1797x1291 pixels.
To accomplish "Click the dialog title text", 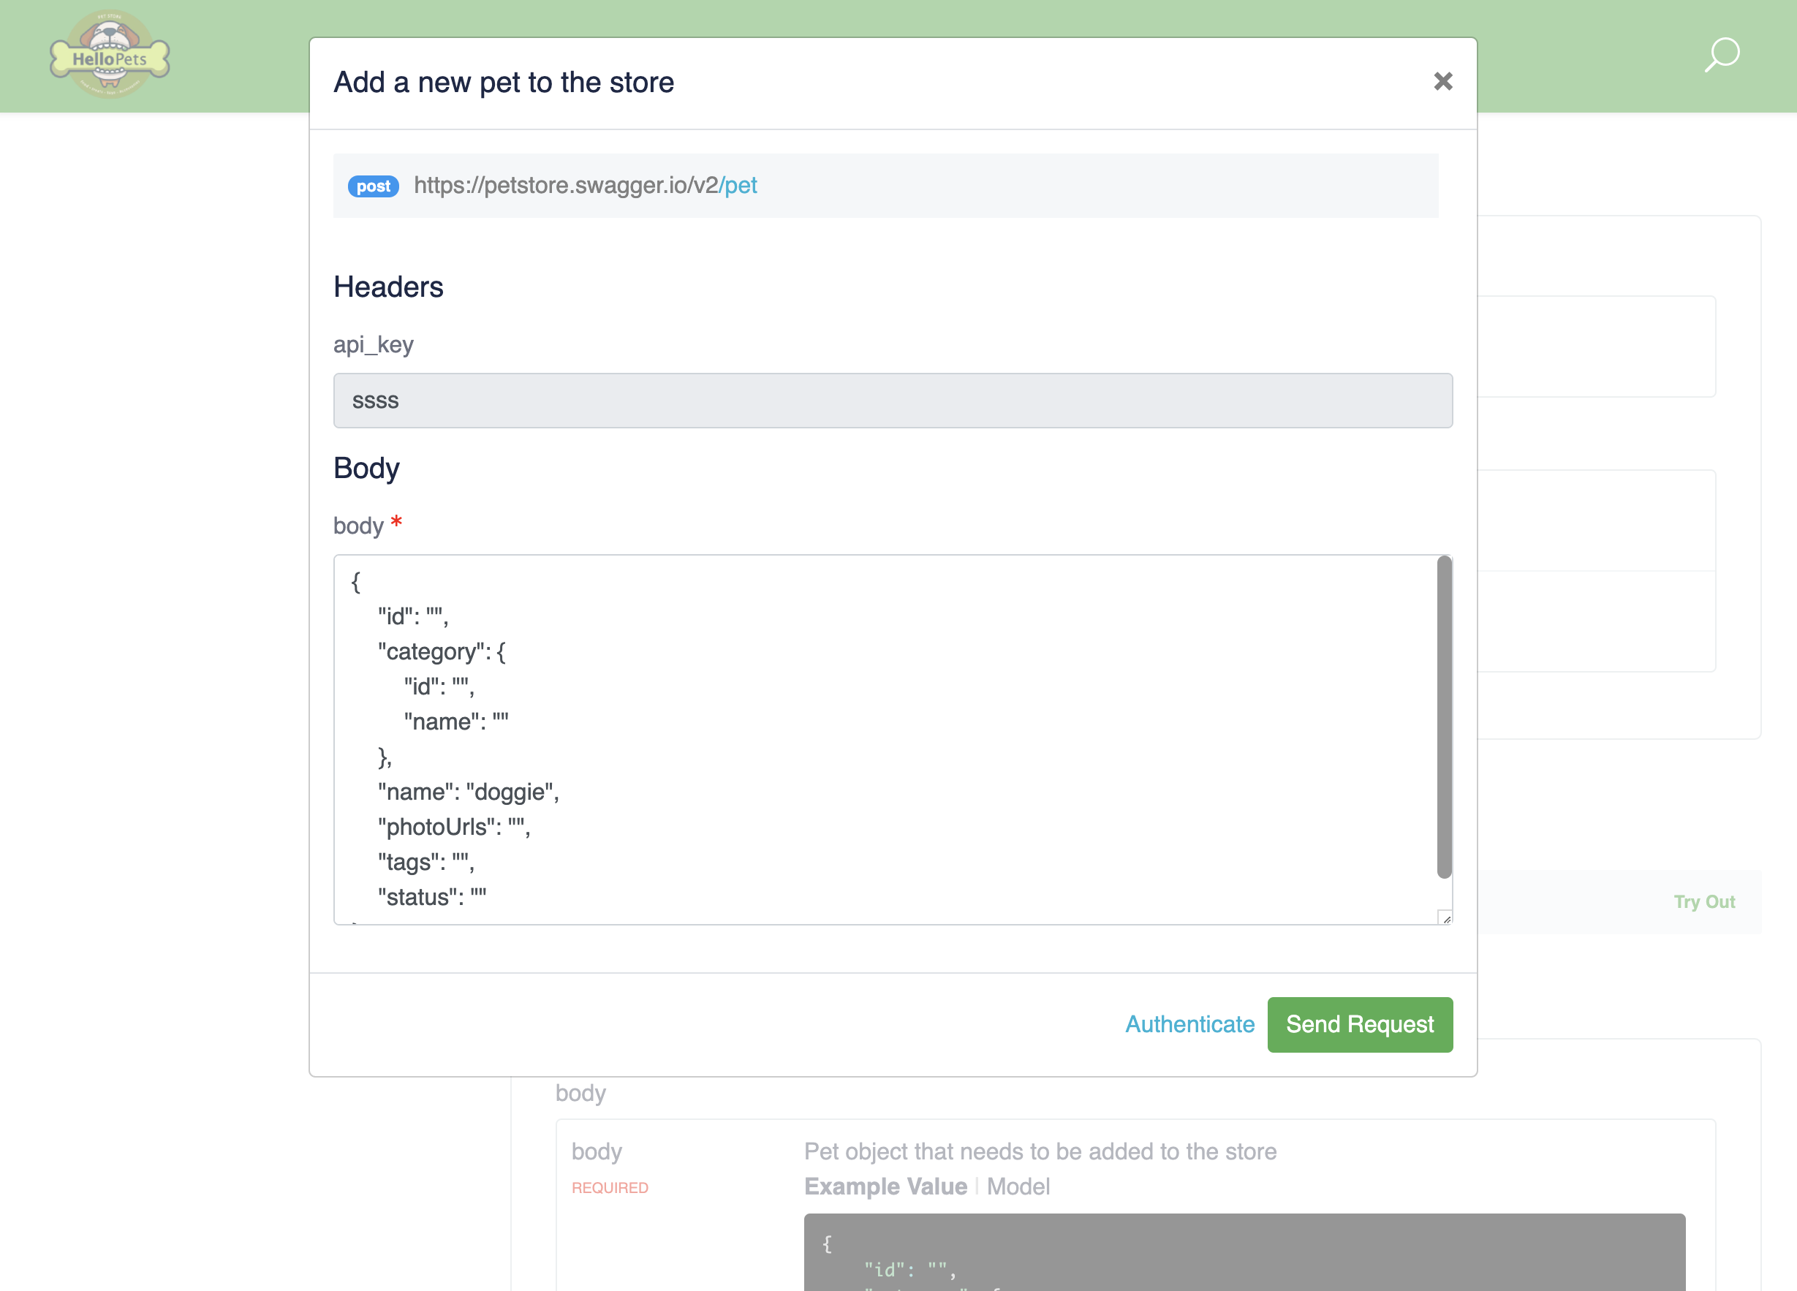I will pyautogui.click(x=503, y=83).
